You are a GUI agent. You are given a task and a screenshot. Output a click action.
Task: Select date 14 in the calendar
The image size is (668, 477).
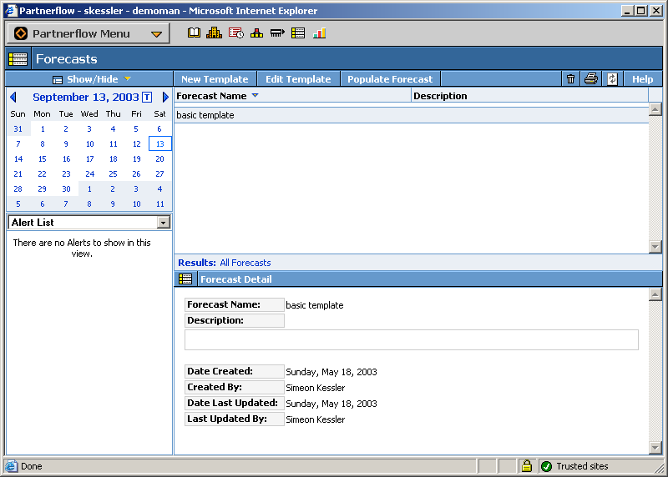[x=18, y=158]
